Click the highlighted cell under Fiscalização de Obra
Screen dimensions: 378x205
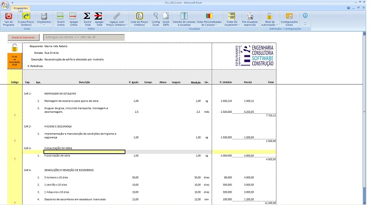pyautogui.click(x=84, y=152)
